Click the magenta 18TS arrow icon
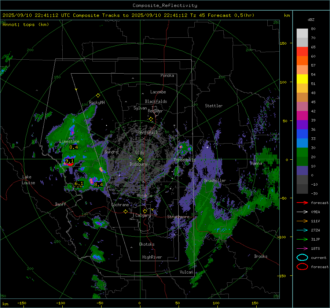The height and width of the screenshot is (308, 330). [302, 249]
